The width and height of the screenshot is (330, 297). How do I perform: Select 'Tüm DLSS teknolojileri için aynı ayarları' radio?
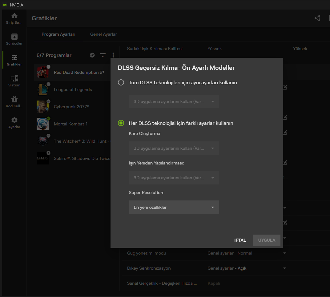[121, 82]
